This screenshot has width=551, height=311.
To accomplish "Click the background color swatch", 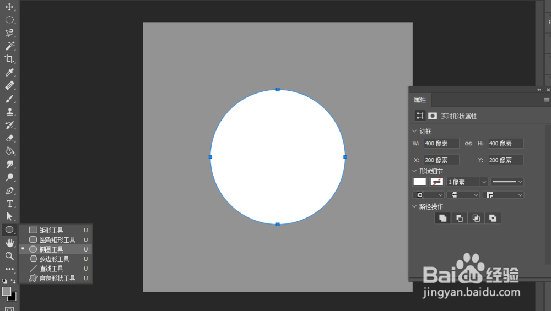I will [13, 298].
